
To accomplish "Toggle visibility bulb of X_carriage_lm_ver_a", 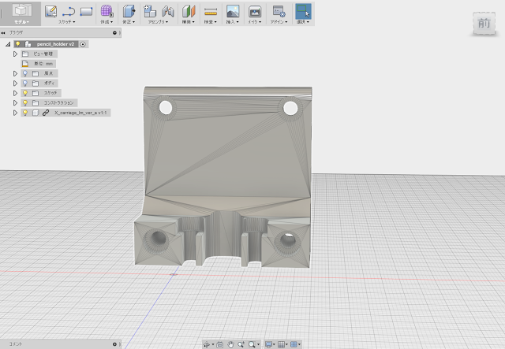I will pos(25,113).
